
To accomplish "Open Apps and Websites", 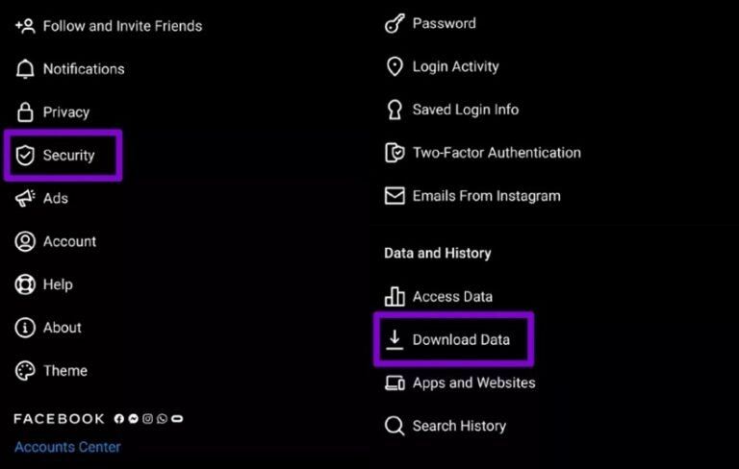I will pyautogui.click(x=473, y=383).
